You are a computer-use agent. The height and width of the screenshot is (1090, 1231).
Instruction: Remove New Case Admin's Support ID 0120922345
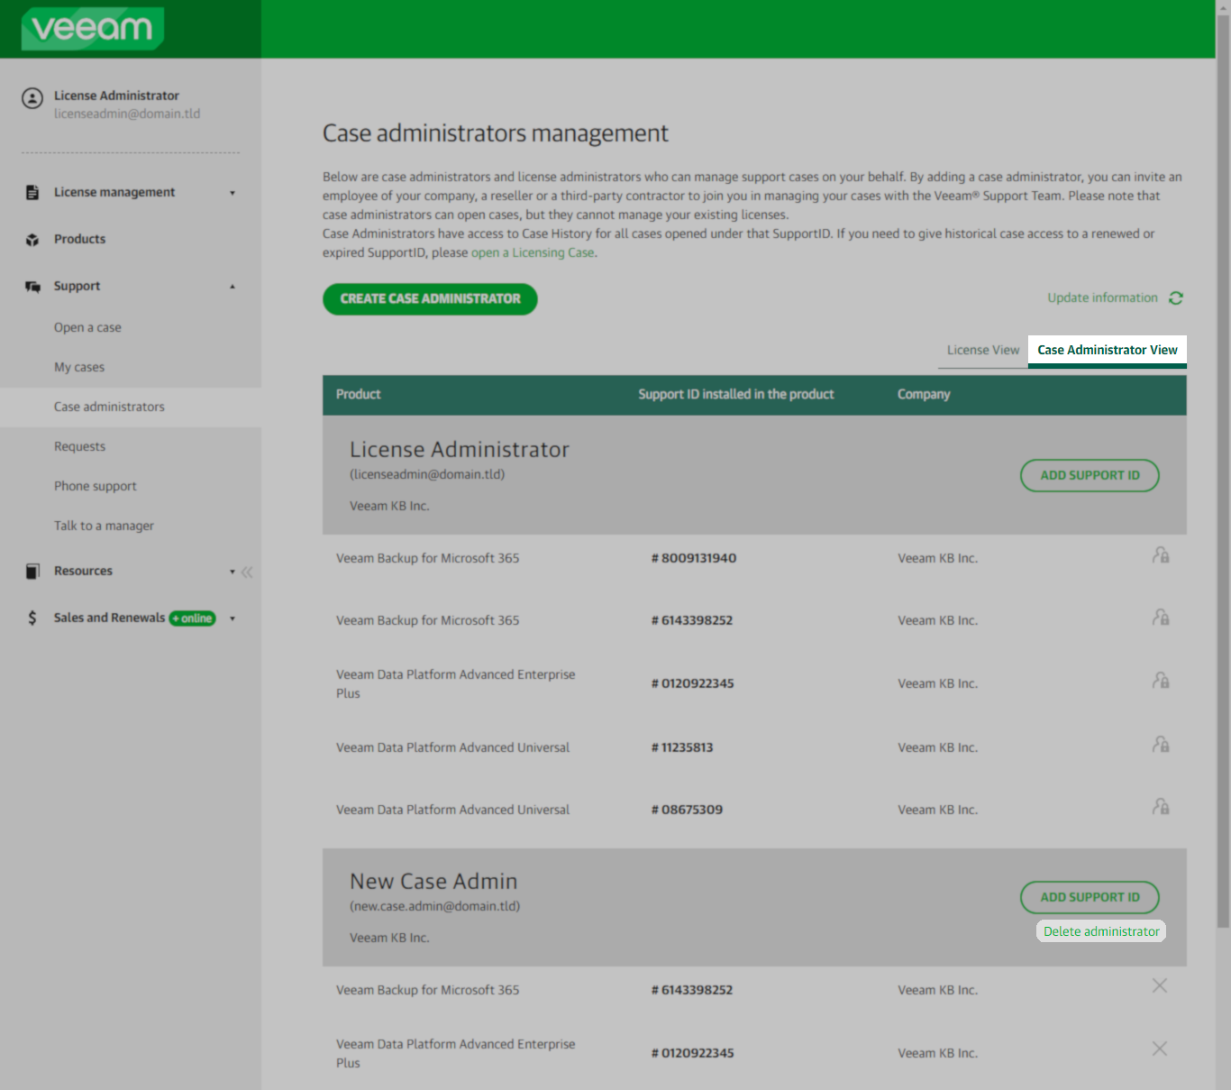[1160, 1049]
